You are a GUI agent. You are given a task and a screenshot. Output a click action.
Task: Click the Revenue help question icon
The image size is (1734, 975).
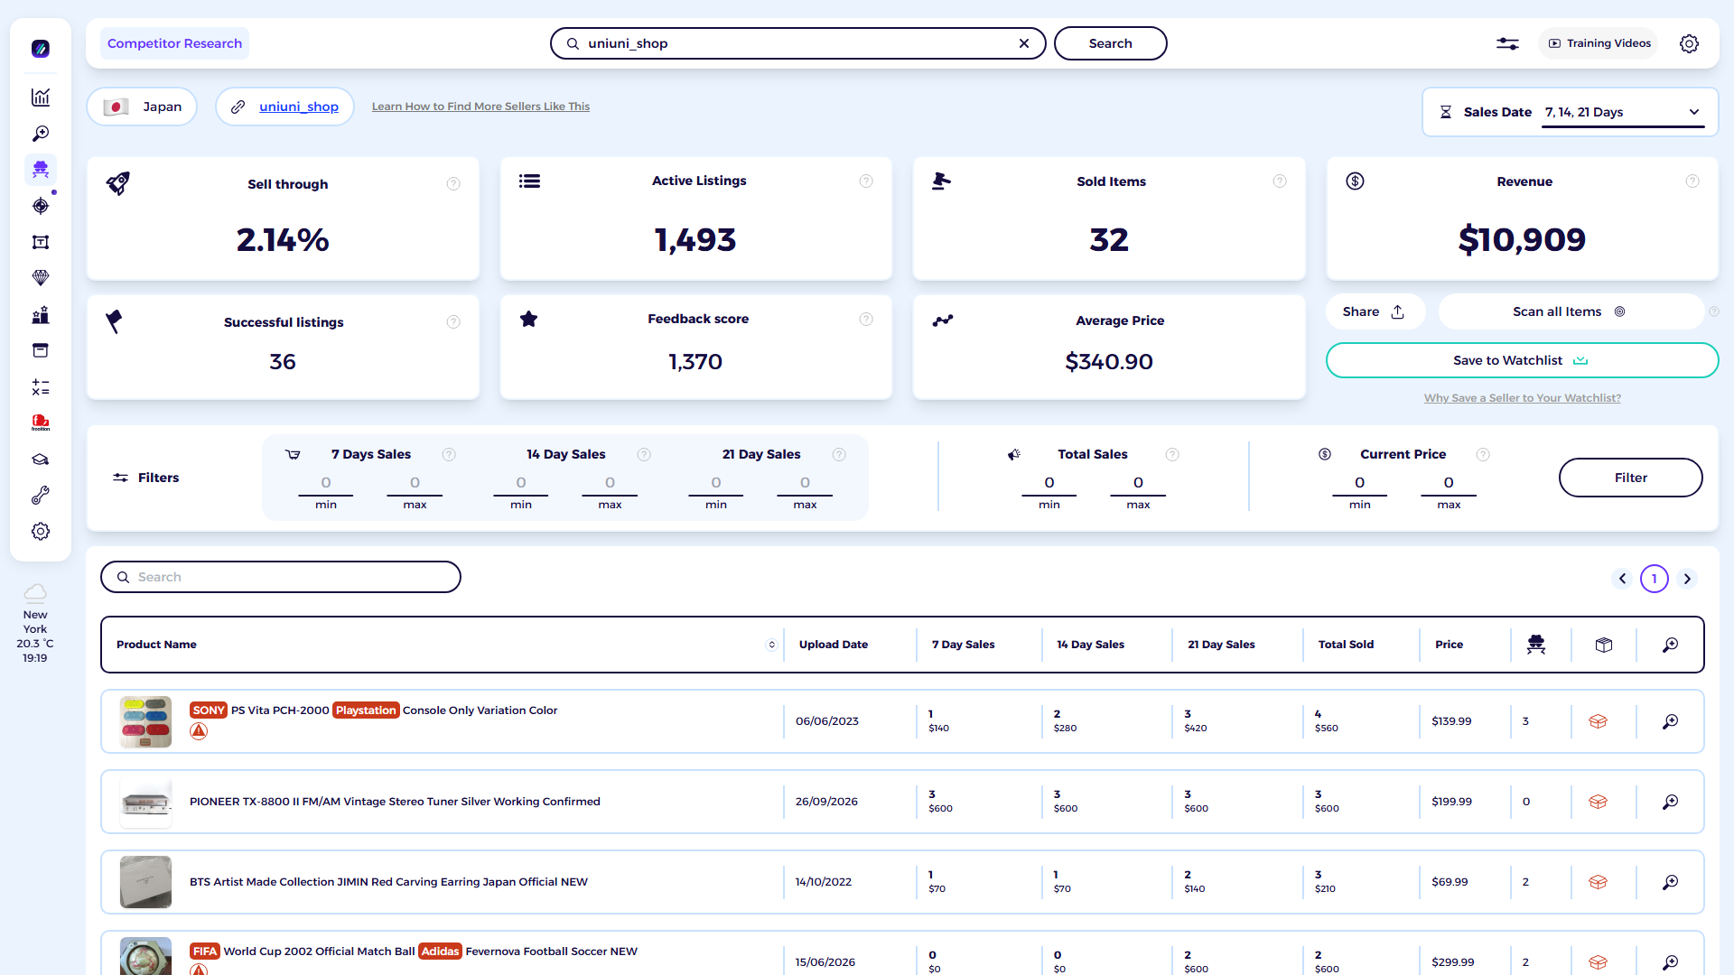point(1692,181)
